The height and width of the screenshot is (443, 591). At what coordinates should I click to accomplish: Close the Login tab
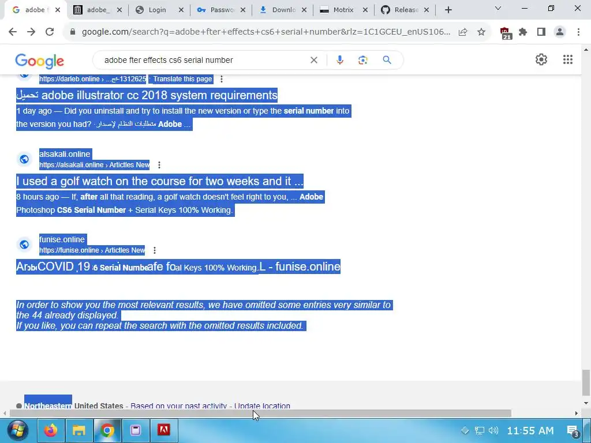tap(181, 10)
